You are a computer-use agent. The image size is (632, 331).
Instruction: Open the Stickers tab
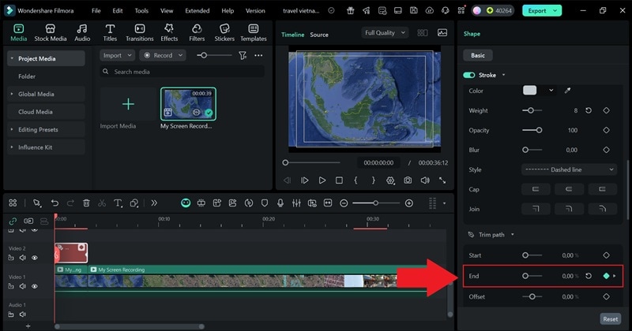(224, 32)
